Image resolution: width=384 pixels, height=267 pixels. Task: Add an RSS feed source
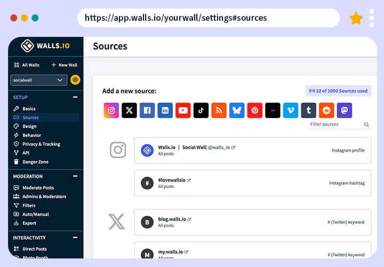(219, 111)
